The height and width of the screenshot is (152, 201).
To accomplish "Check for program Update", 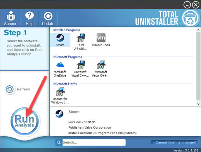I will point(48,18).
